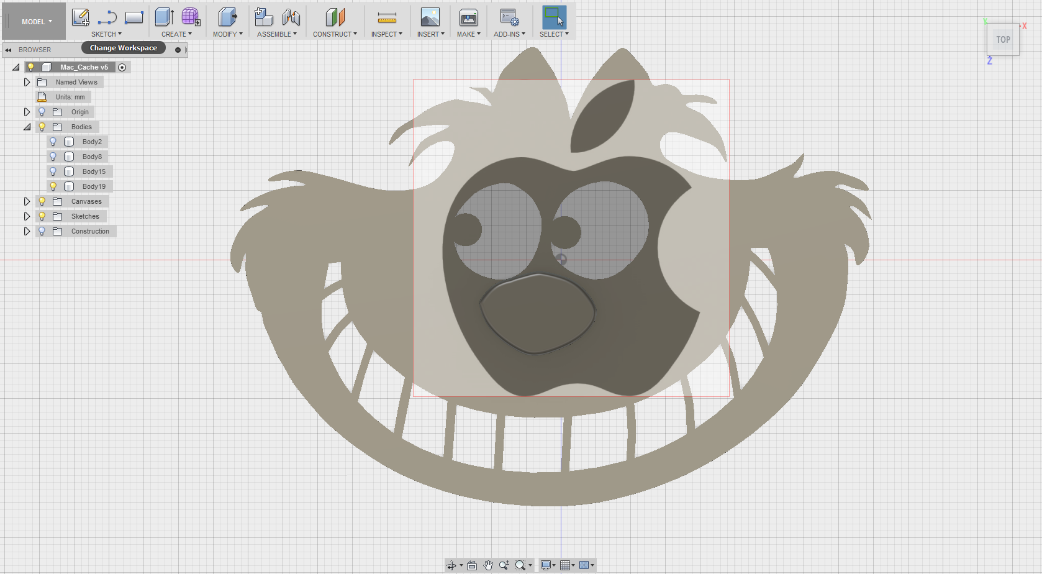Expand the Construction folder

pyautogui.click(x=27, y=231)
